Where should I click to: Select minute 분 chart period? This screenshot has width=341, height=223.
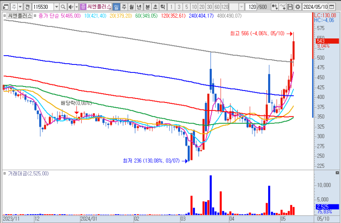click(147, 7)
